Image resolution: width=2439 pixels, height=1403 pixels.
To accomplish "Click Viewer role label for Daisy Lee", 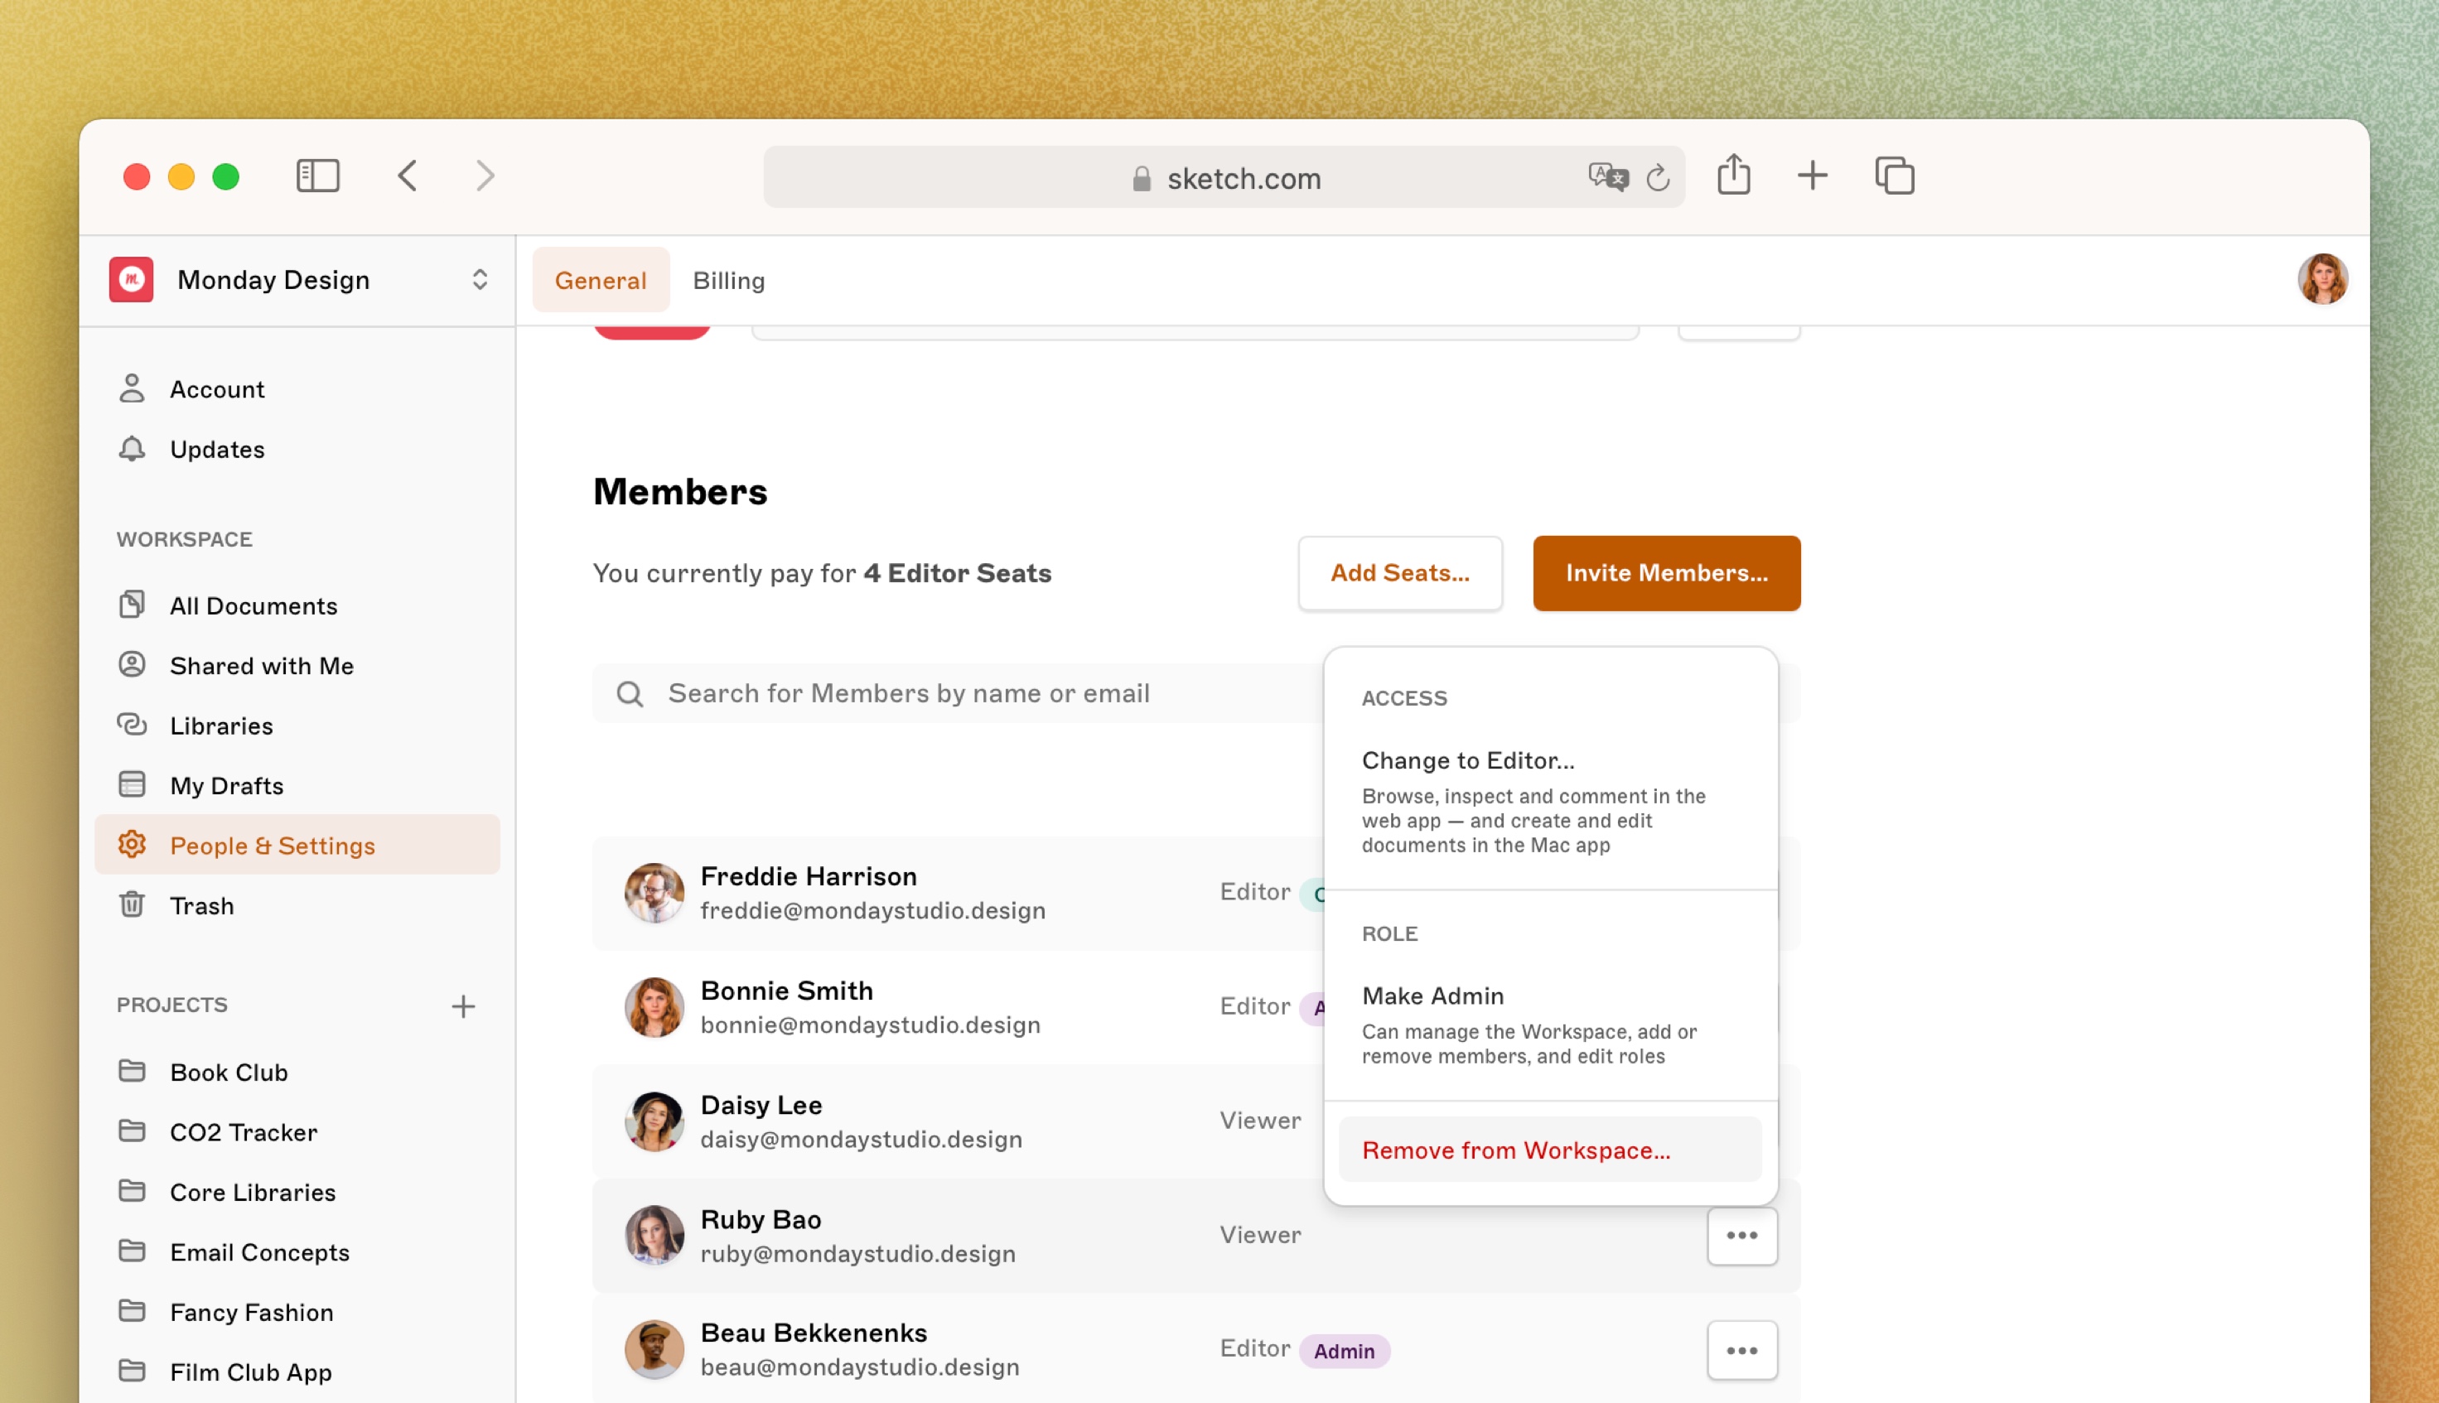I will click(x=1259, y=1120).
